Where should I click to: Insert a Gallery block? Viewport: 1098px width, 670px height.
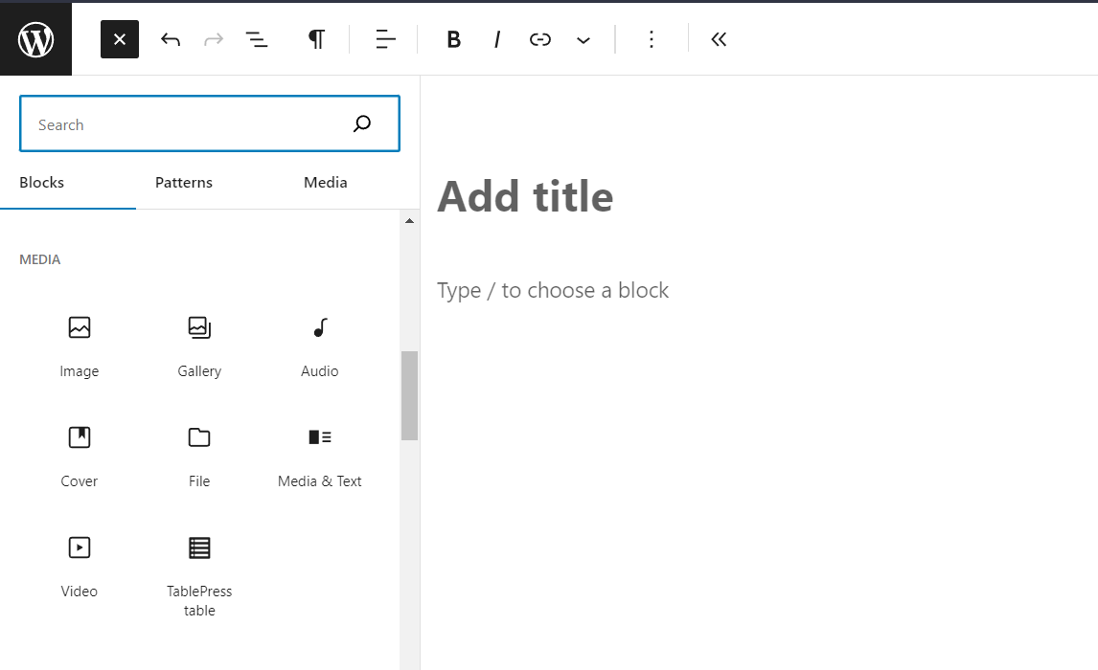[199, 346]
